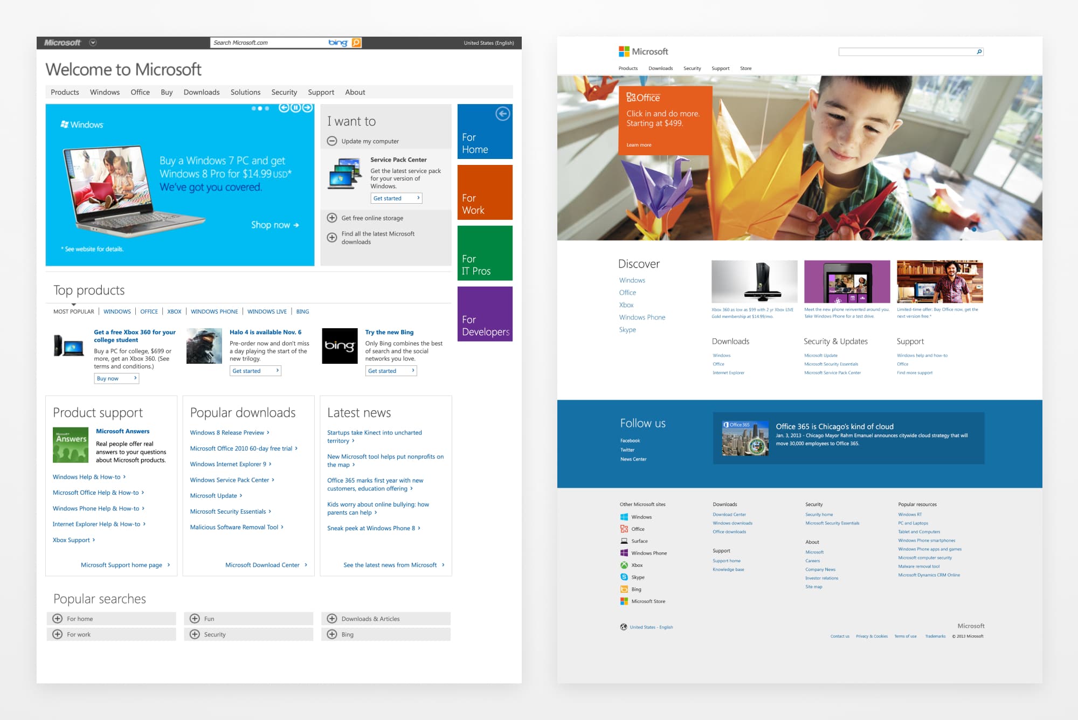Click the Windows Phone purple thumbnail
The width and height of the screenshot is (1078, 720).
point(847,281)
